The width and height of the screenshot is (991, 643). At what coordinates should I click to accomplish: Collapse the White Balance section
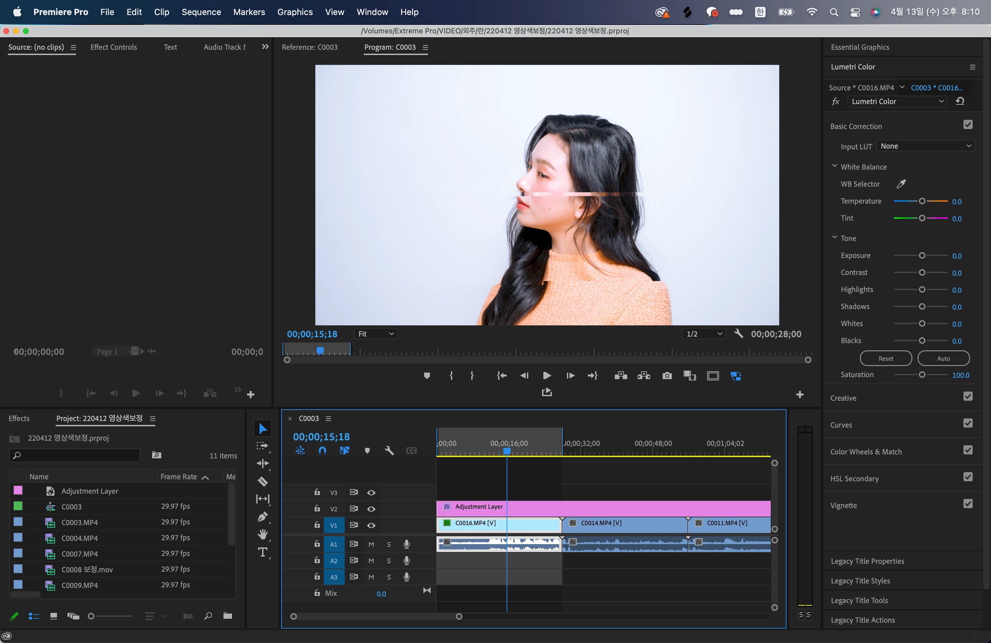coord(834,166)
